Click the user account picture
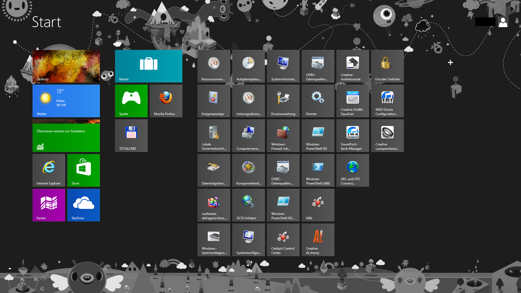 pyautogui.click(x=503, y=22)
